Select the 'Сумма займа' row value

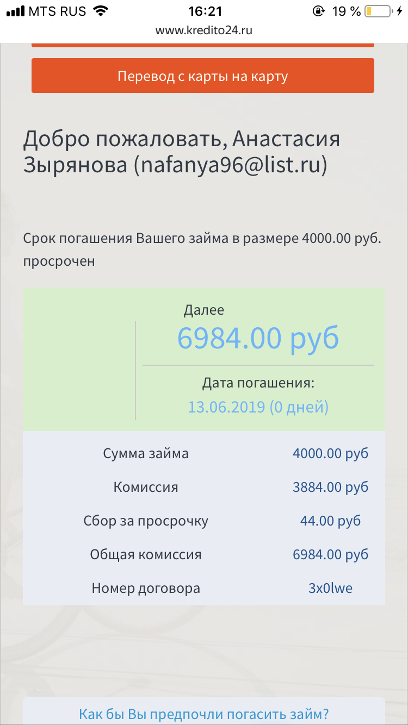pyautogui.click(x=330, y=453)
